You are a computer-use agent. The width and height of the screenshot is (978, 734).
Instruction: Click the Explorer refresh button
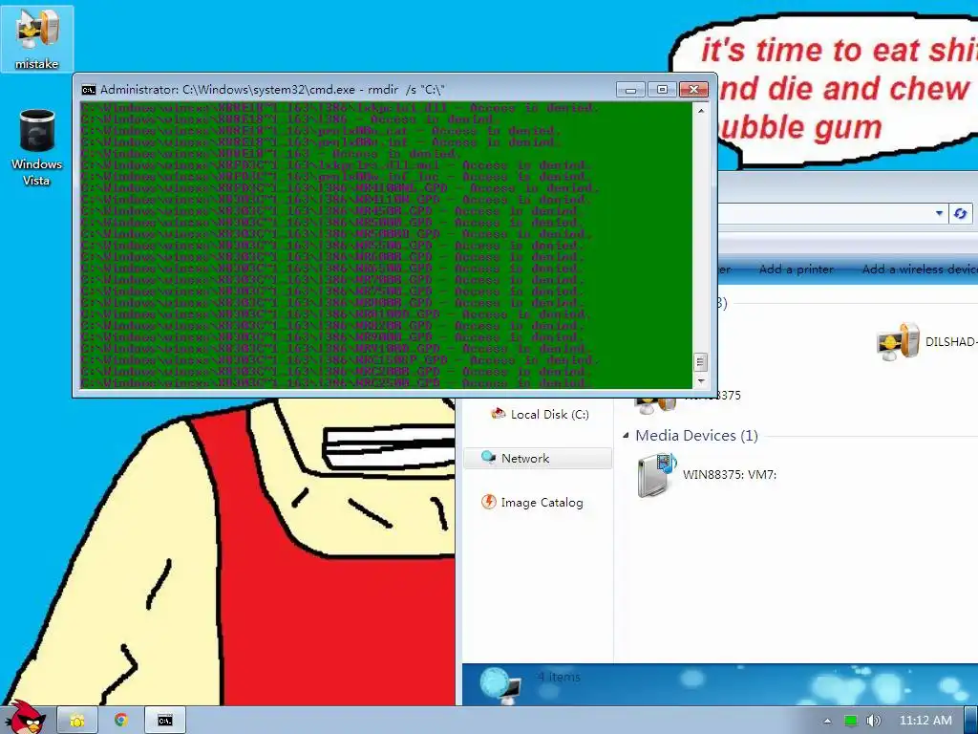960,213
